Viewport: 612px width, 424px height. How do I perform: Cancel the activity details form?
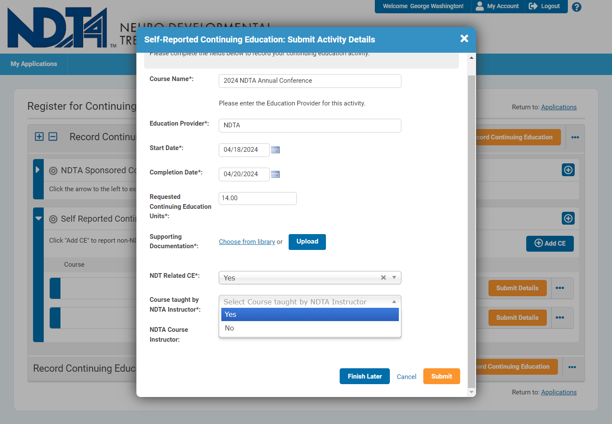(407, 376)
